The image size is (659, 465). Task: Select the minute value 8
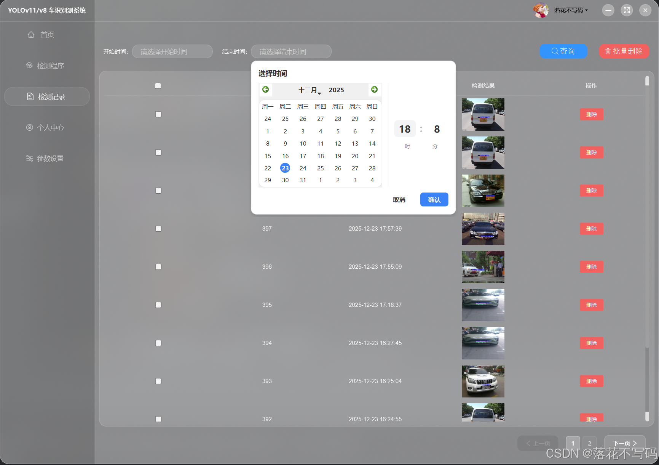437,129
